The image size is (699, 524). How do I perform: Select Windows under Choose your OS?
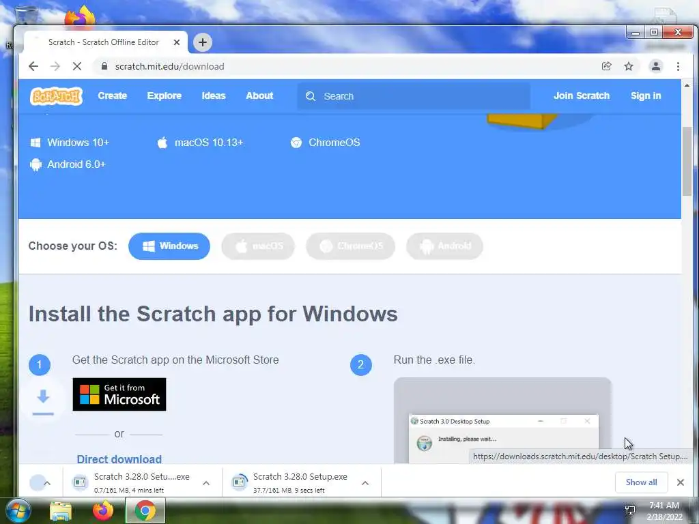pyautogui.click(x=169, y=246)
